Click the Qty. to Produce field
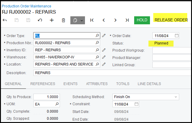Viewport: 192px width, 123px height. pos(47,97)
